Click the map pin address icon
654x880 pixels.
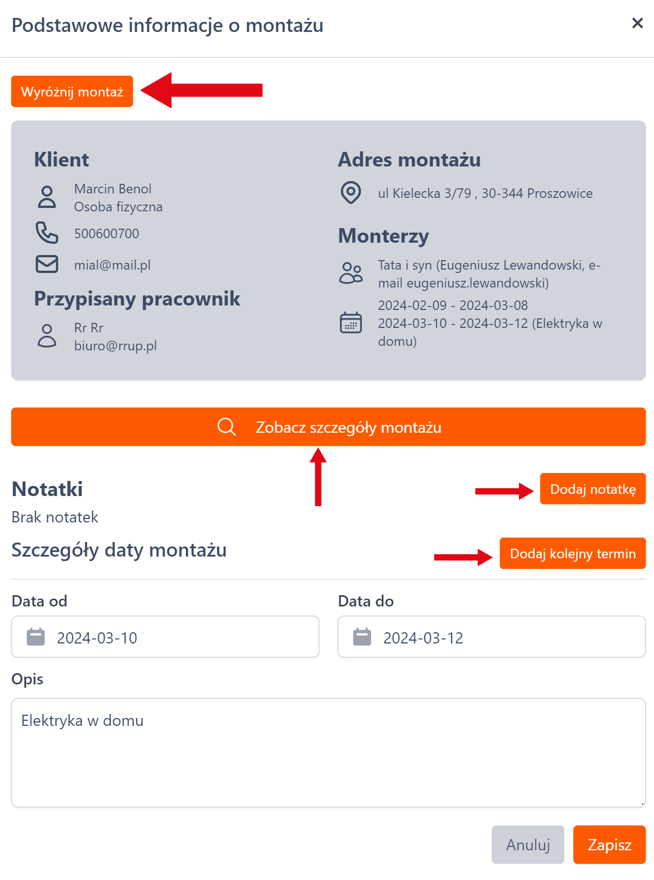coord(351,193)
